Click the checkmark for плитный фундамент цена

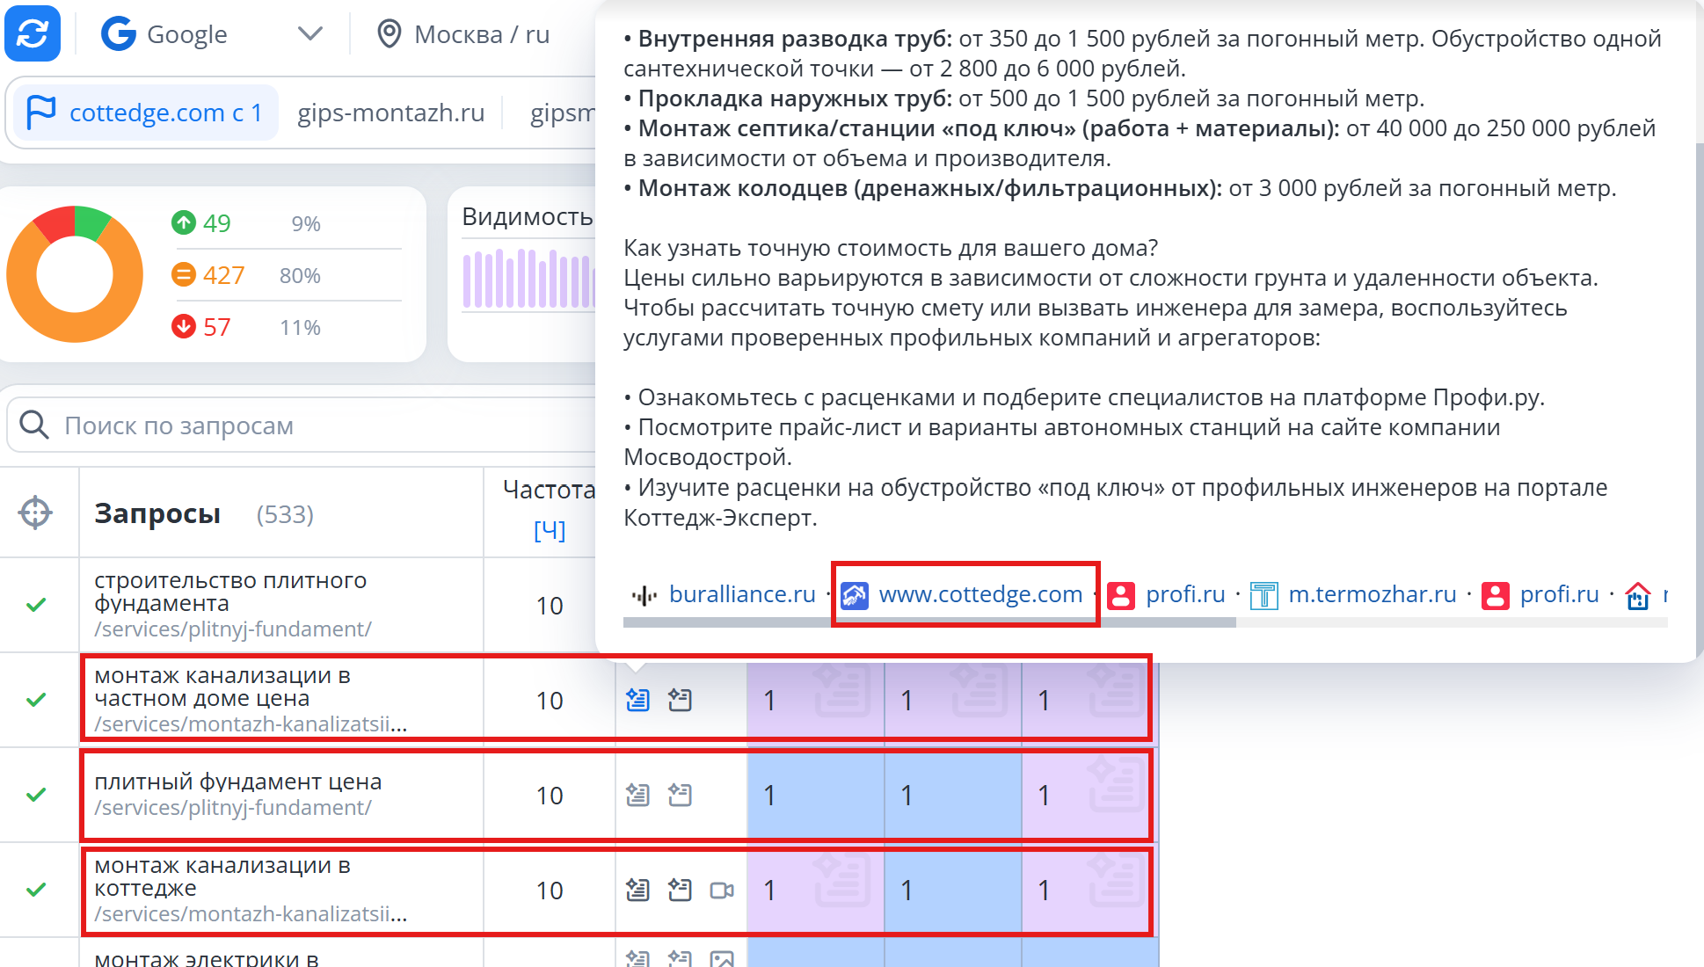point(36,795)
